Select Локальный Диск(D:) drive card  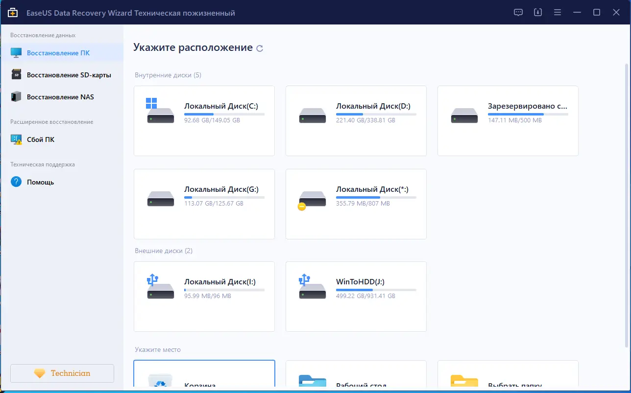[356, 120]
